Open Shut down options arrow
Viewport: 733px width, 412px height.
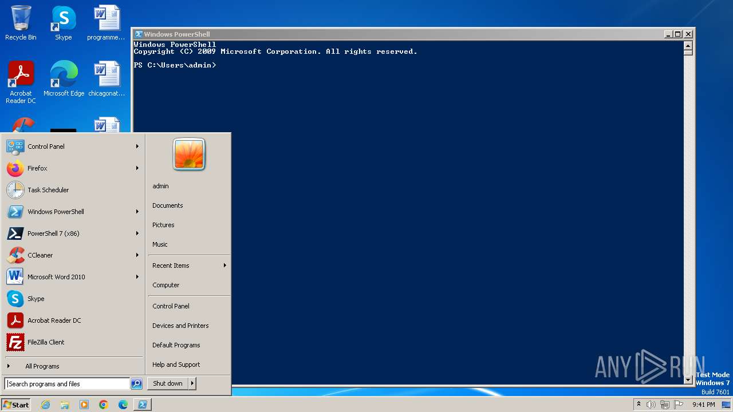click(192, 383)
